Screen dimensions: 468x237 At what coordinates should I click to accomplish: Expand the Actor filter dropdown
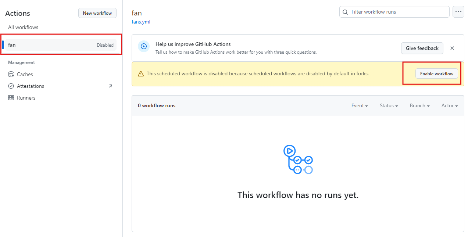click(x=450, y=105)
